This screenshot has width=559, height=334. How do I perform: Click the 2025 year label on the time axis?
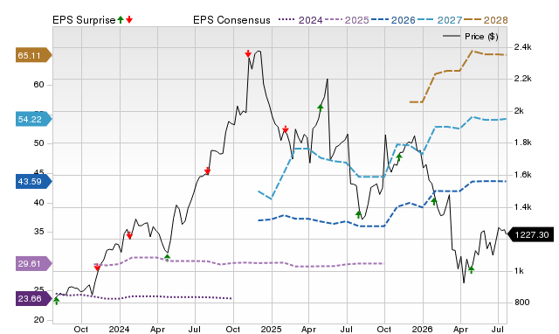click(x=272, y=329)
